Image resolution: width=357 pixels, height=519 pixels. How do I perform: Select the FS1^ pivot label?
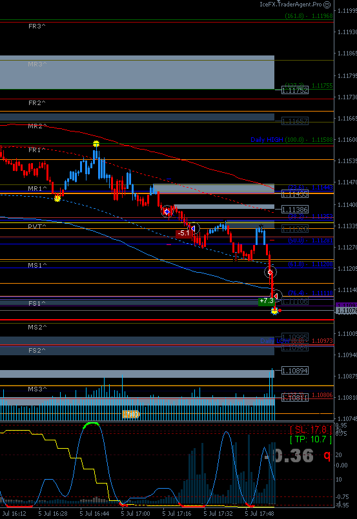coord(37,303)
